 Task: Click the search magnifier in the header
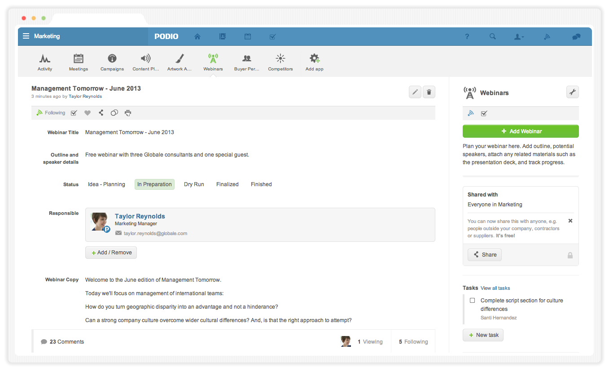(492, 37)
